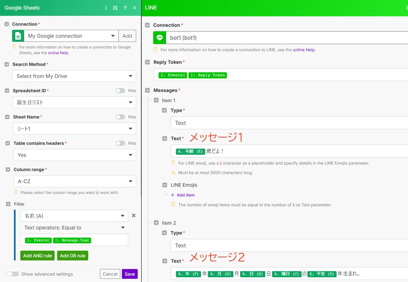Image resolution: width=408 pixels, height=282 pixels.
Task: Enable Show advanced settings toggle
Action: coord(13,274)
